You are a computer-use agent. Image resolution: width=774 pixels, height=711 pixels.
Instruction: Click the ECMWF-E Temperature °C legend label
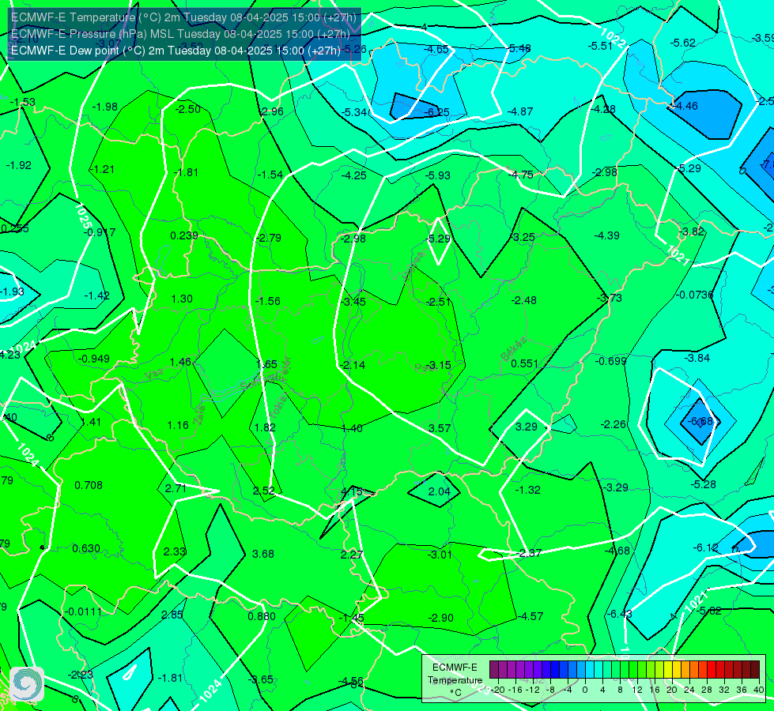coord(455,680)
